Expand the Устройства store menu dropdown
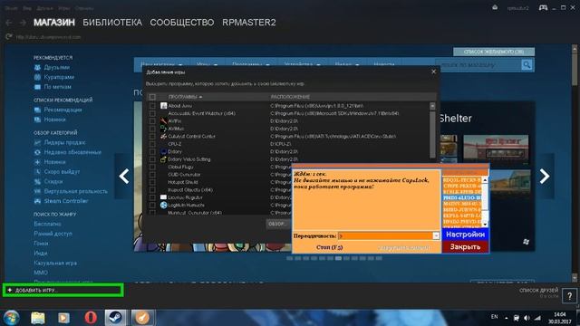Viewport: 580px width, 326px height. [x=302, y=64]
